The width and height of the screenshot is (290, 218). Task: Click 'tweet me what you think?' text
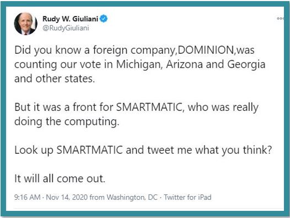(210, 150)
